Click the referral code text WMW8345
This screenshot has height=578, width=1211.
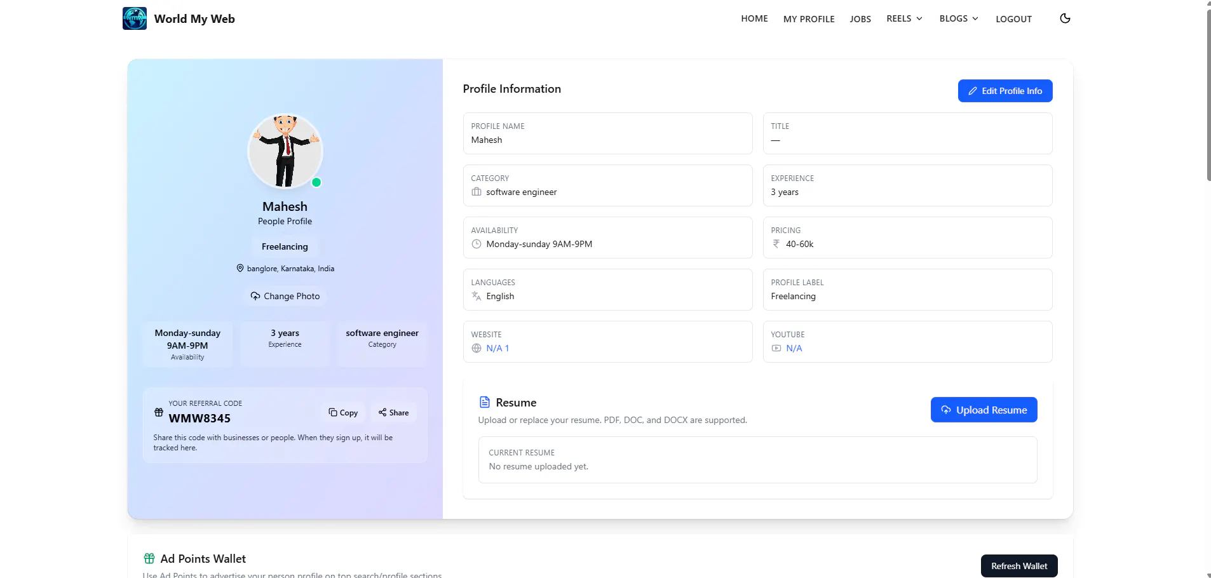coord(200,418)
